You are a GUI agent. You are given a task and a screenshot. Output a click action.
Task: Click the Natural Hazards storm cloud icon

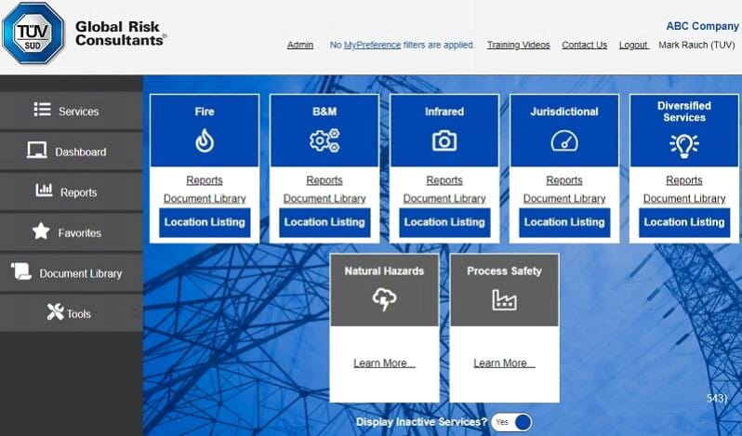pos(384,300)
